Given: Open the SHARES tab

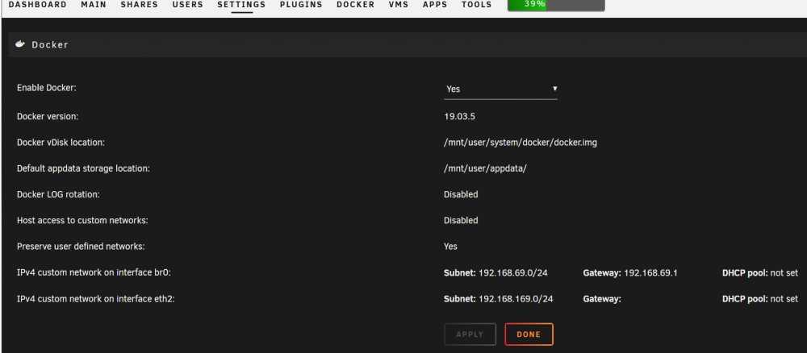Looking at the screenshot, I should click(x=139, y=5).
